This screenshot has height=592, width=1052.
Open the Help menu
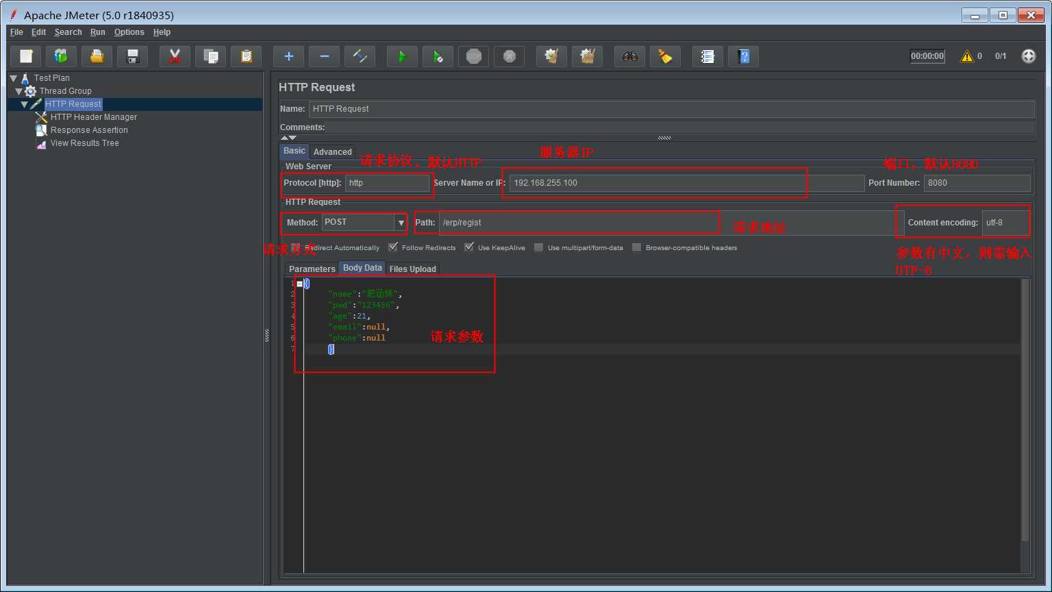(x=162, y=32)
